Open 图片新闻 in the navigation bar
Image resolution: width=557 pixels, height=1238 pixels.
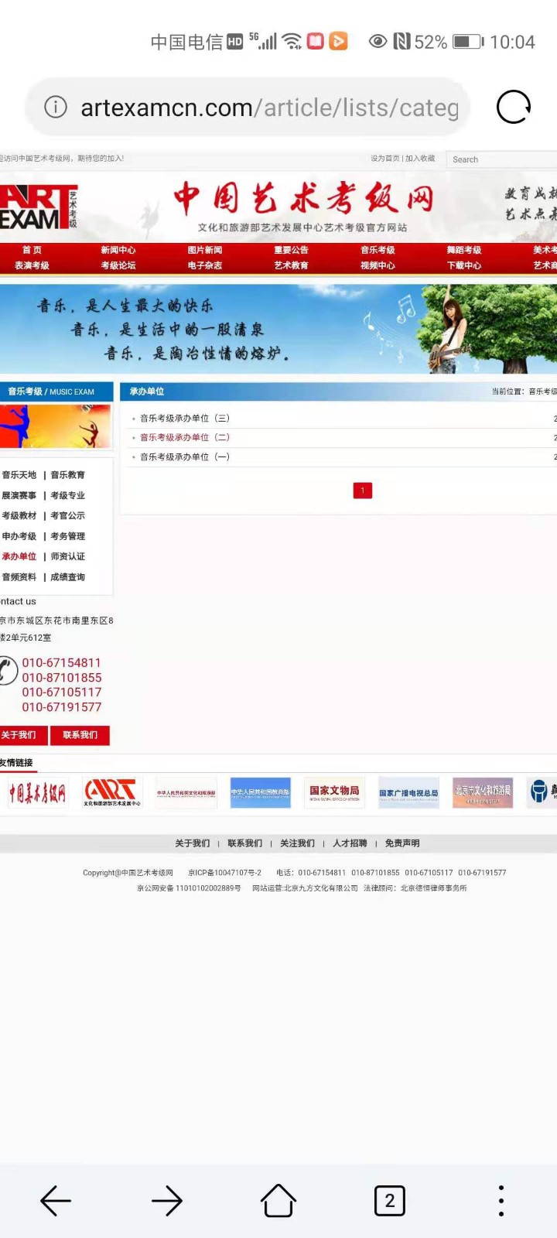point(205,250)
